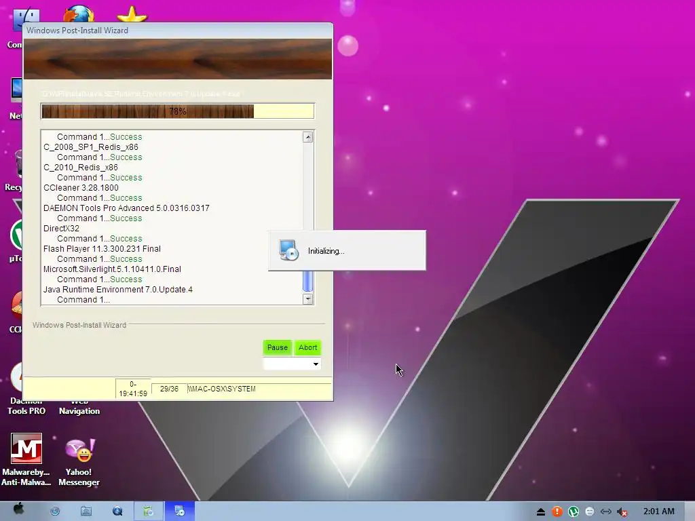Image resolution: width=695 pixels, height=521 pixels.
Task: Click the blue scrollbar thumb of install log
Action: point(308,281)
